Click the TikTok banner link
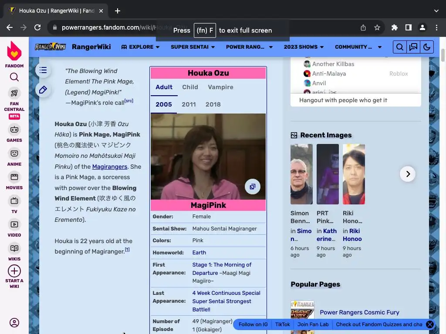The image size is (446, 334). click(282, 324)
